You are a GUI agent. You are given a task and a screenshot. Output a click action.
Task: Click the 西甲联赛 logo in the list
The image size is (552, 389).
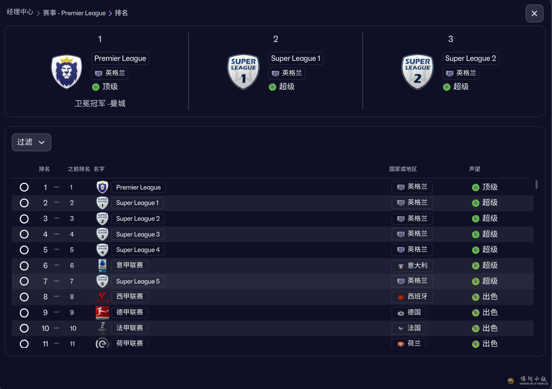[102, 296]
